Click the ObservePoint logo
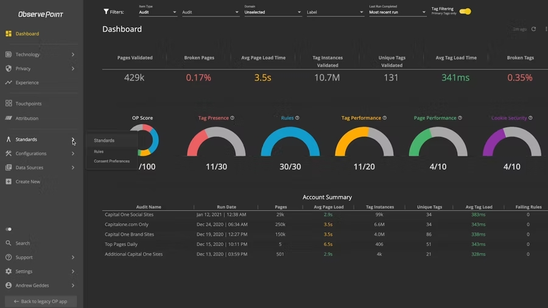 point(41,15)
